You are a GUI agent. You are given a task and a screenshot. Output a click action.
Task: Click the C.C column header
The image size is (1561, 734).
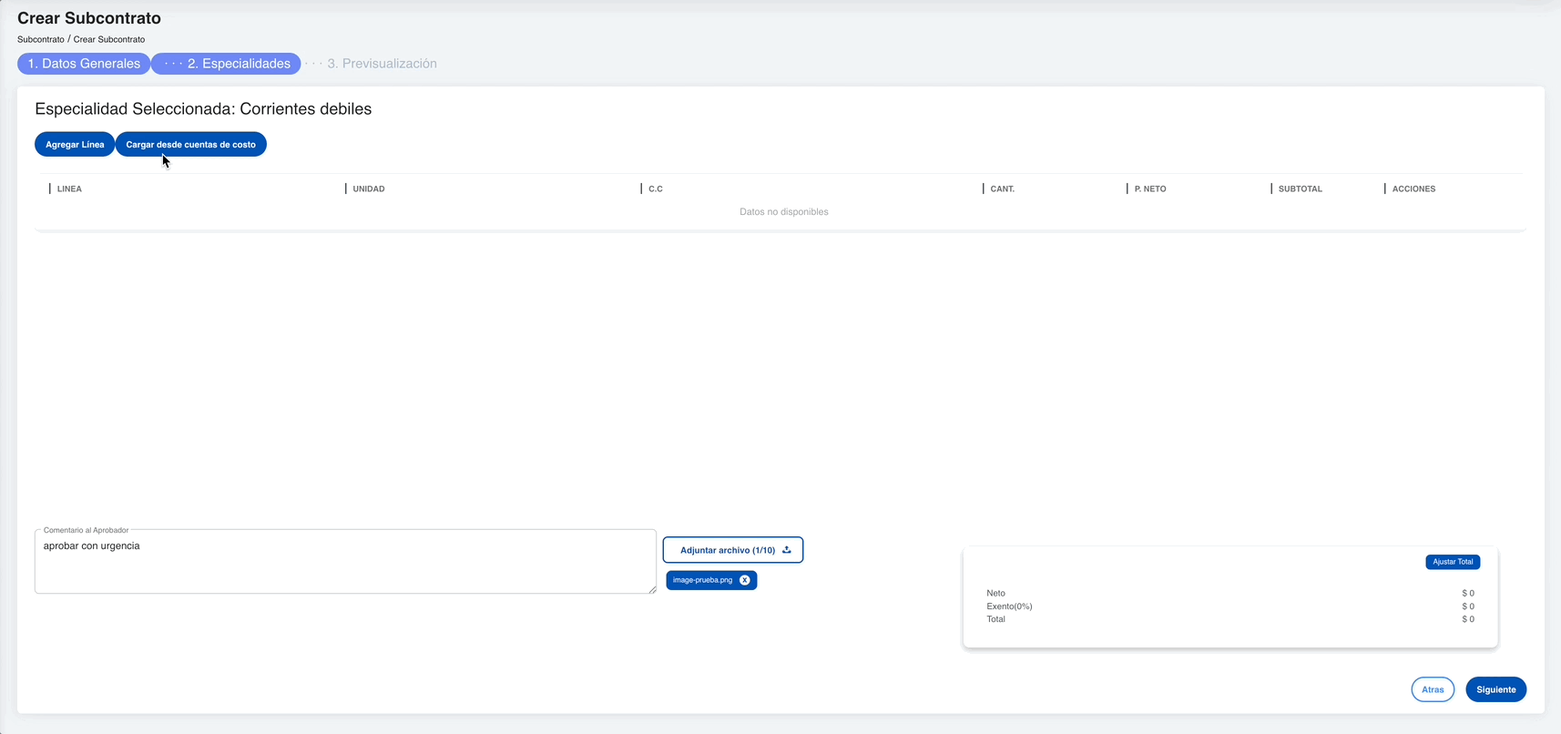[x=656, y=189]
